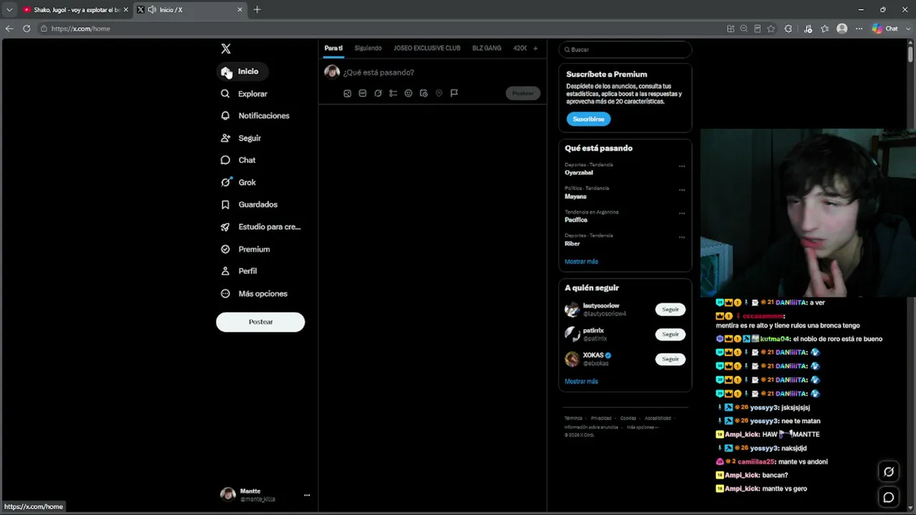
Task: Open the Guardados bookmark icon
Action: (225, 205)
